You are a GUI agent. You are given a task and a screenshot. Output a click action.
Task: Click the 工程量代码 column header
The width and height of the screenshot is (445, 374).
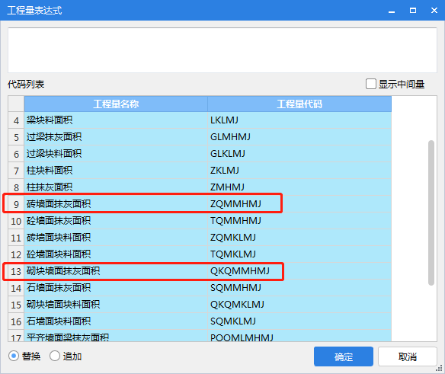[x=299, y=104]
